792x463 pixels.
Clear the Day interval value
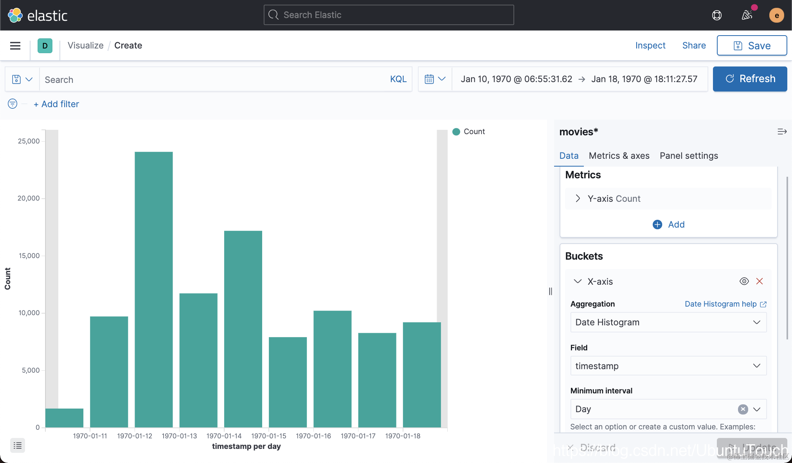[743, 409]
